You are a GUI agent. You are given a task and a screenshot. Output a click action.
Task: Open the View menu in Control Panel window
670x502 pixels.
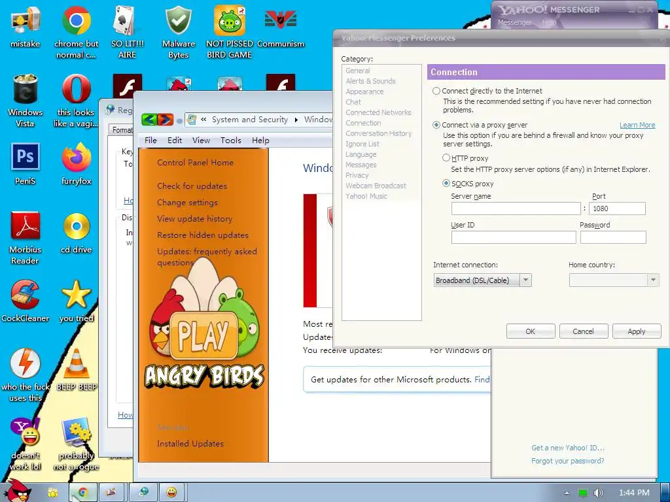point(201,141)
